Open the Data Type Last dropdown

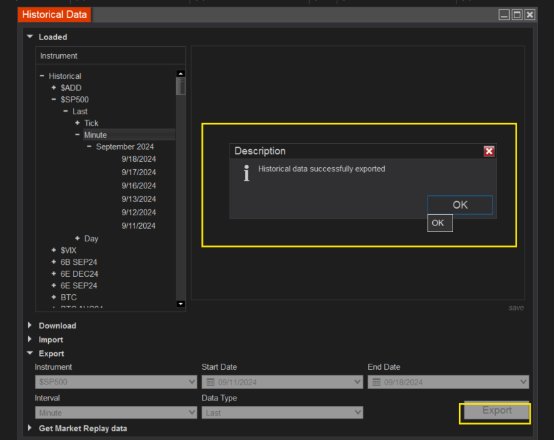(282, 413)
